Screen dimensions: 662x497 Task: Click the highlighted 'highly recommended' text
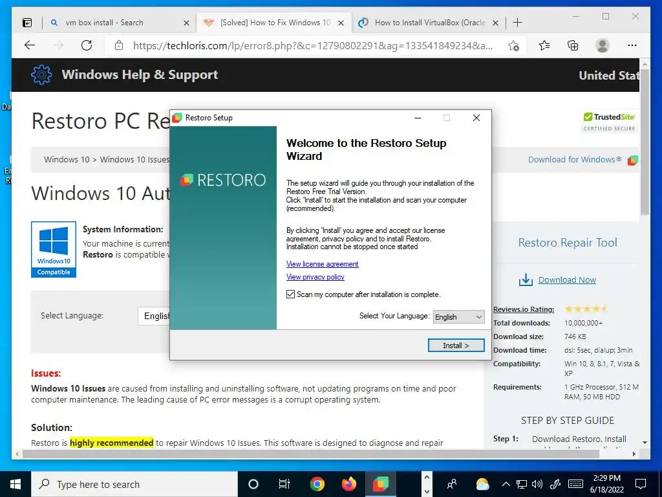(x=111, y=443)
